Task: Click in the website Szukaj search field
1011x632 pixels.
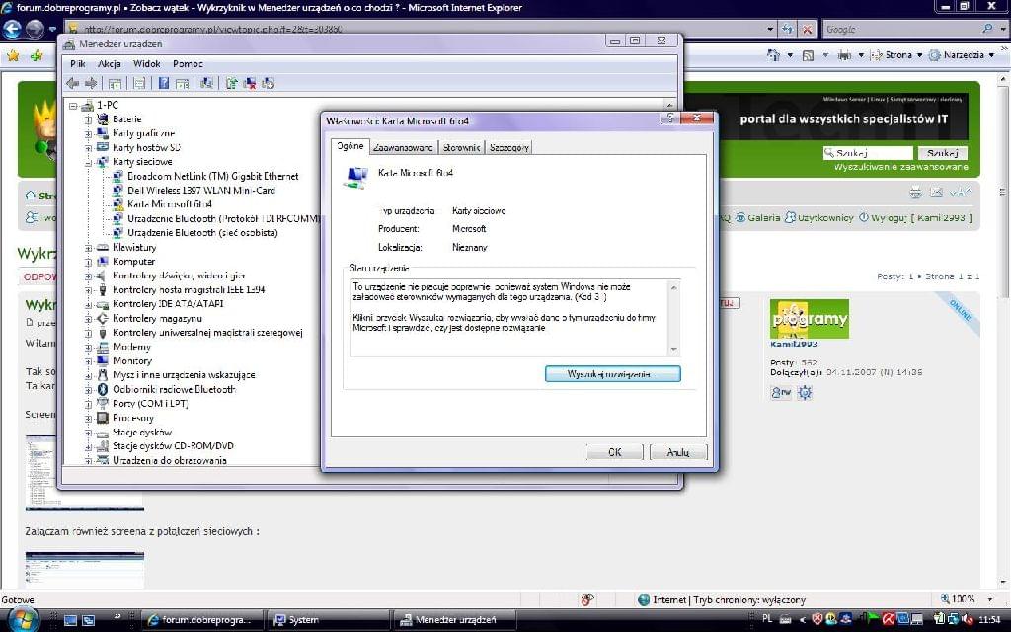Action: [868, 153]
